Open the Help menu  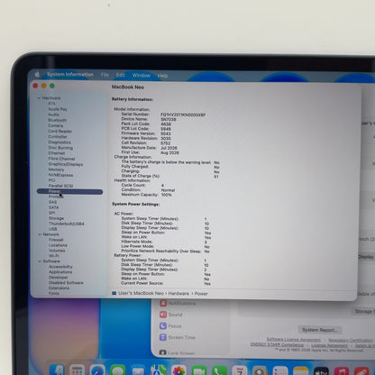(x=162, y=76)
